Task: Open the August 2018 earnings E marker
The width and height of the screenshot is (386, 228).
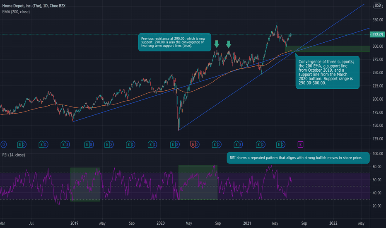Action: click(41, 144)
